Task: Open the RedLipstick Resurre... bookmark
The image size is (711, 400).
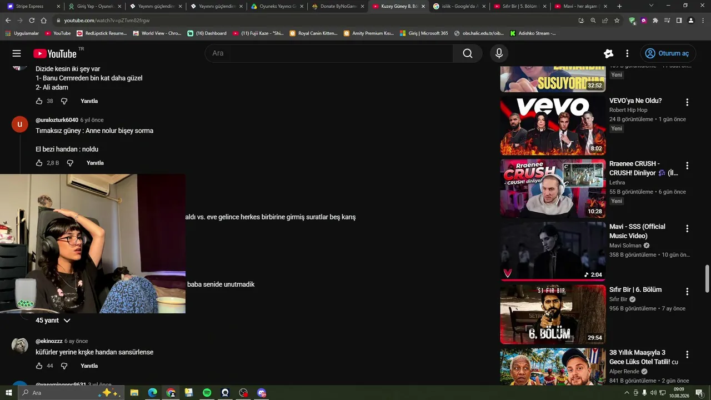Action: point(102,33)
